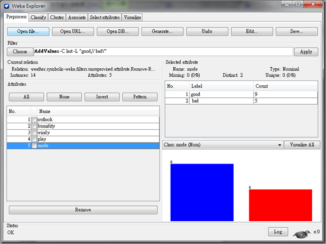Select the humidity attribute row
The width and height of the screenshot is (326, 244).
tap(83, 126)
